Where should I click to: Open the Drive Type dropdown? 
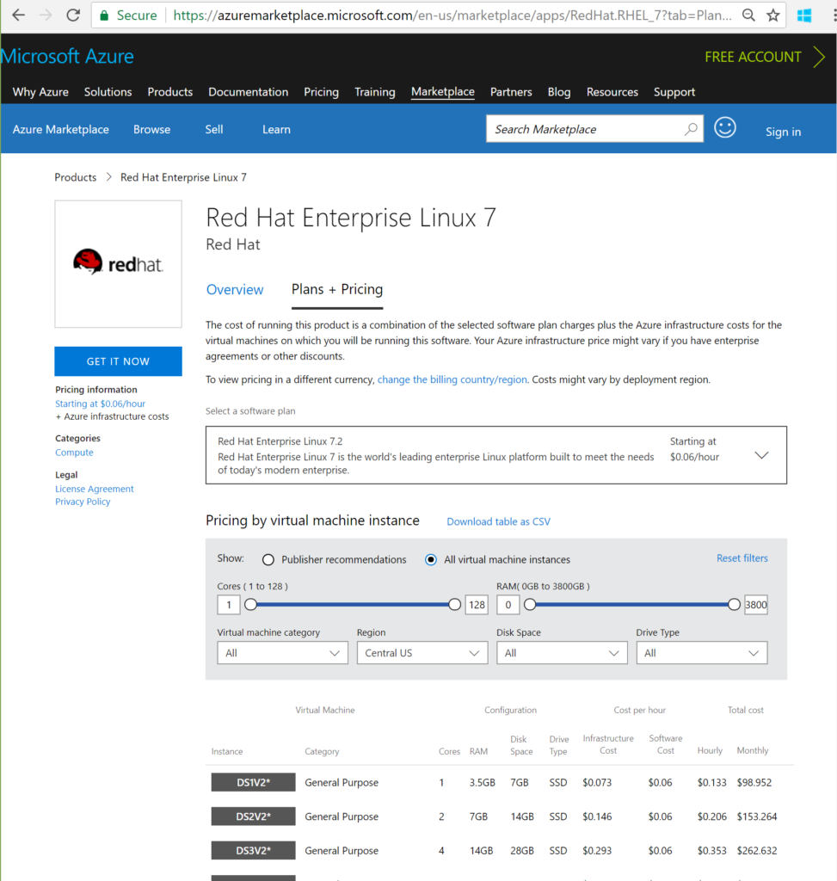pyautogui.click(x=702, y=653)
